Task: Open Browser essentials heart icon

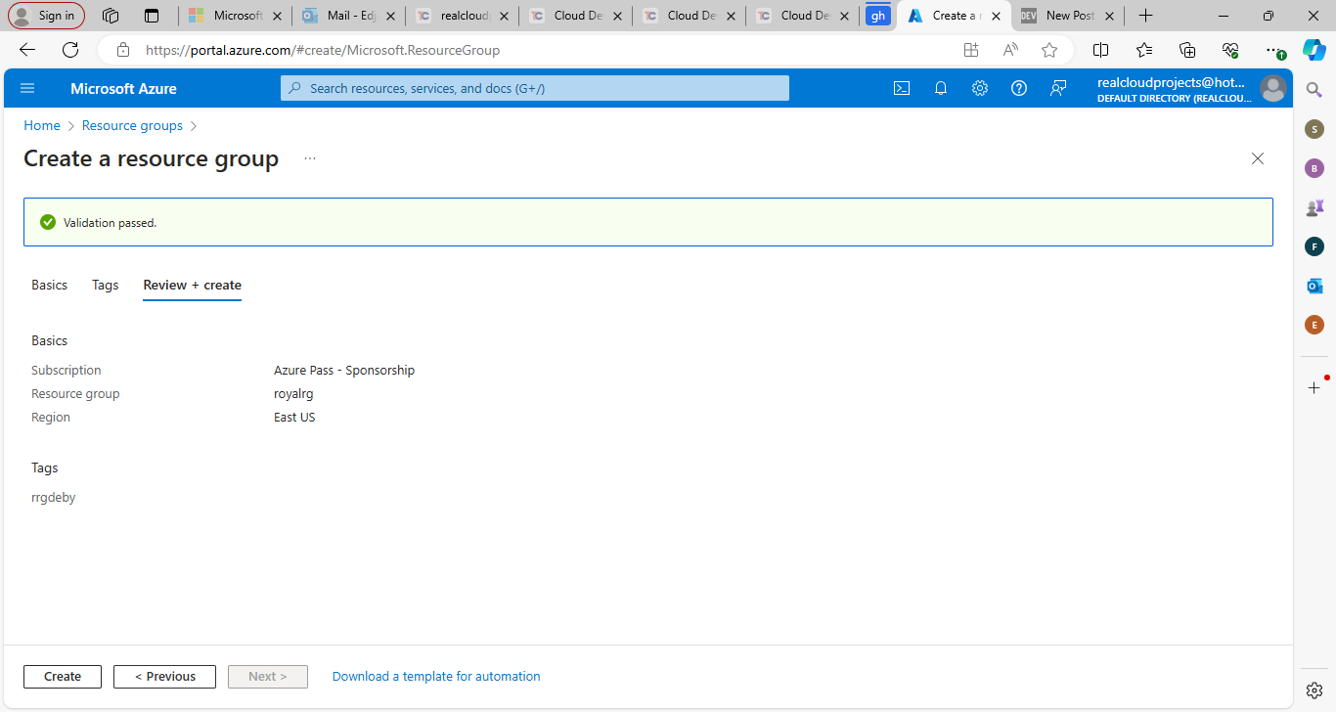Action: click(x=1230, y=50)
